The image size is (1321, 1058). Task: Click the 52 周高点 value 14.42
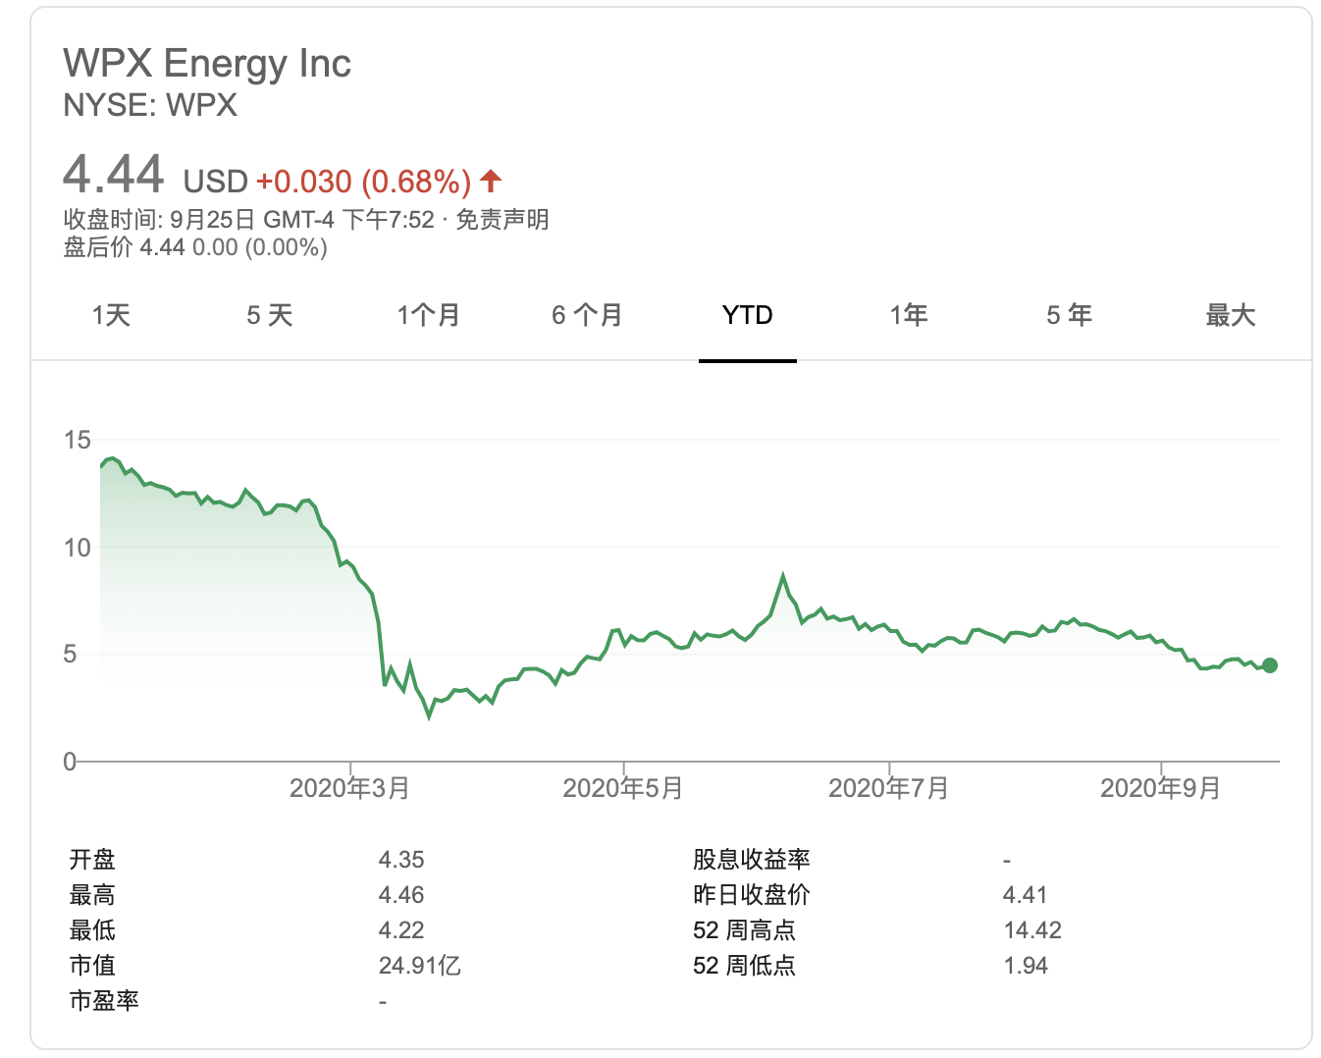[1032, 930]
